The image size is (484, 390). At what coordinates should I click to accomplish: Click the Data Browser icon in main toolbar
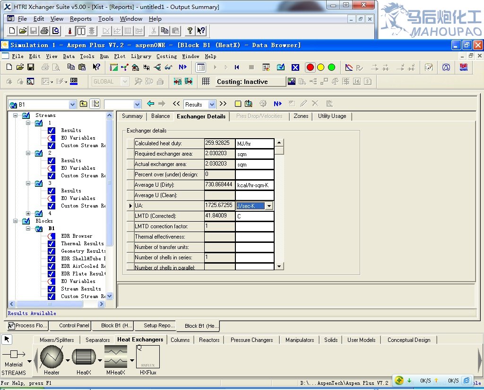[x=201, y=67]
